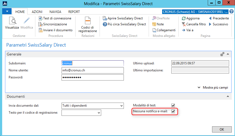Open the Collegamenti links panel
Screen dimensions: 235x136
click(x=164, y=30)
